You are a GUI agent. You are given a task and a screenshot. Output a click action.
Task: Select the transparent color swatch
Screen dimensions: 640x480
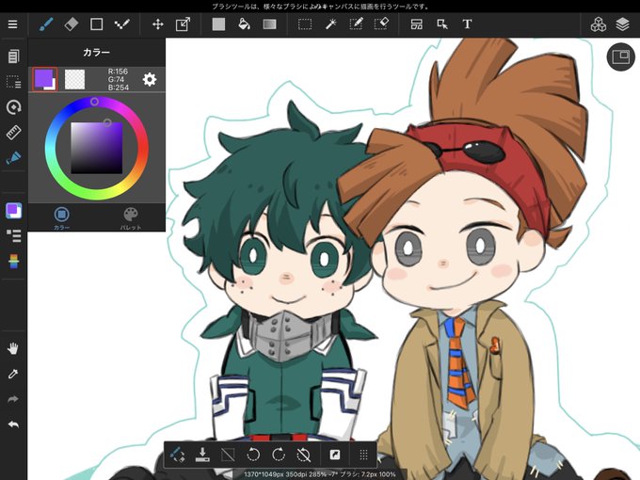coord(75,79)
